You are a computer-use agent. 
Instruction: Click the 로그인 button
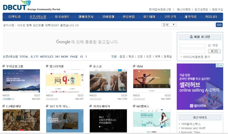214,51
